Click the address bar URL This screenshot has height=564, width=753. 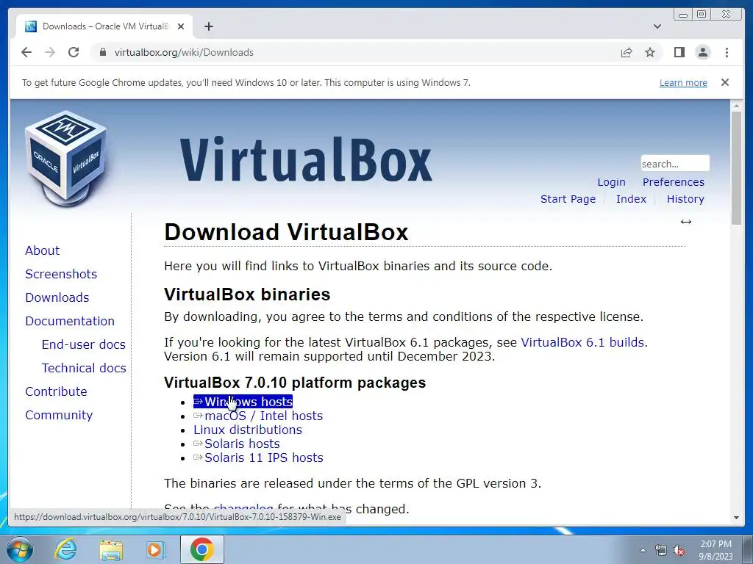click(x=183, y=52)
